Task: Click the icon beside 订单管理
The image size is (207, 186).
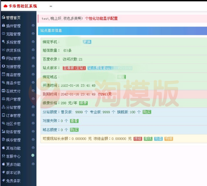Action: 3,115
